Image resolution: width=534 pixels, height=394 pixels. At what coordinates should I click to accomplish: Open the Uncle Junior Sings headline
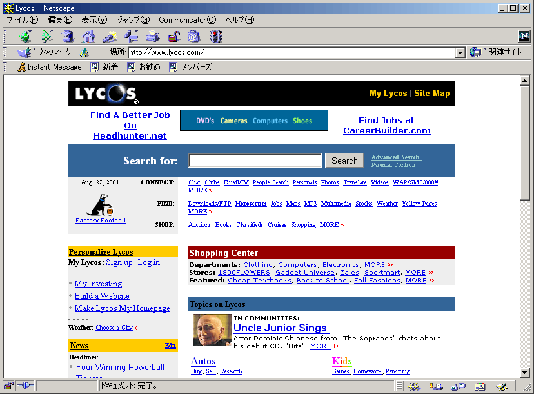coord(281,328)
